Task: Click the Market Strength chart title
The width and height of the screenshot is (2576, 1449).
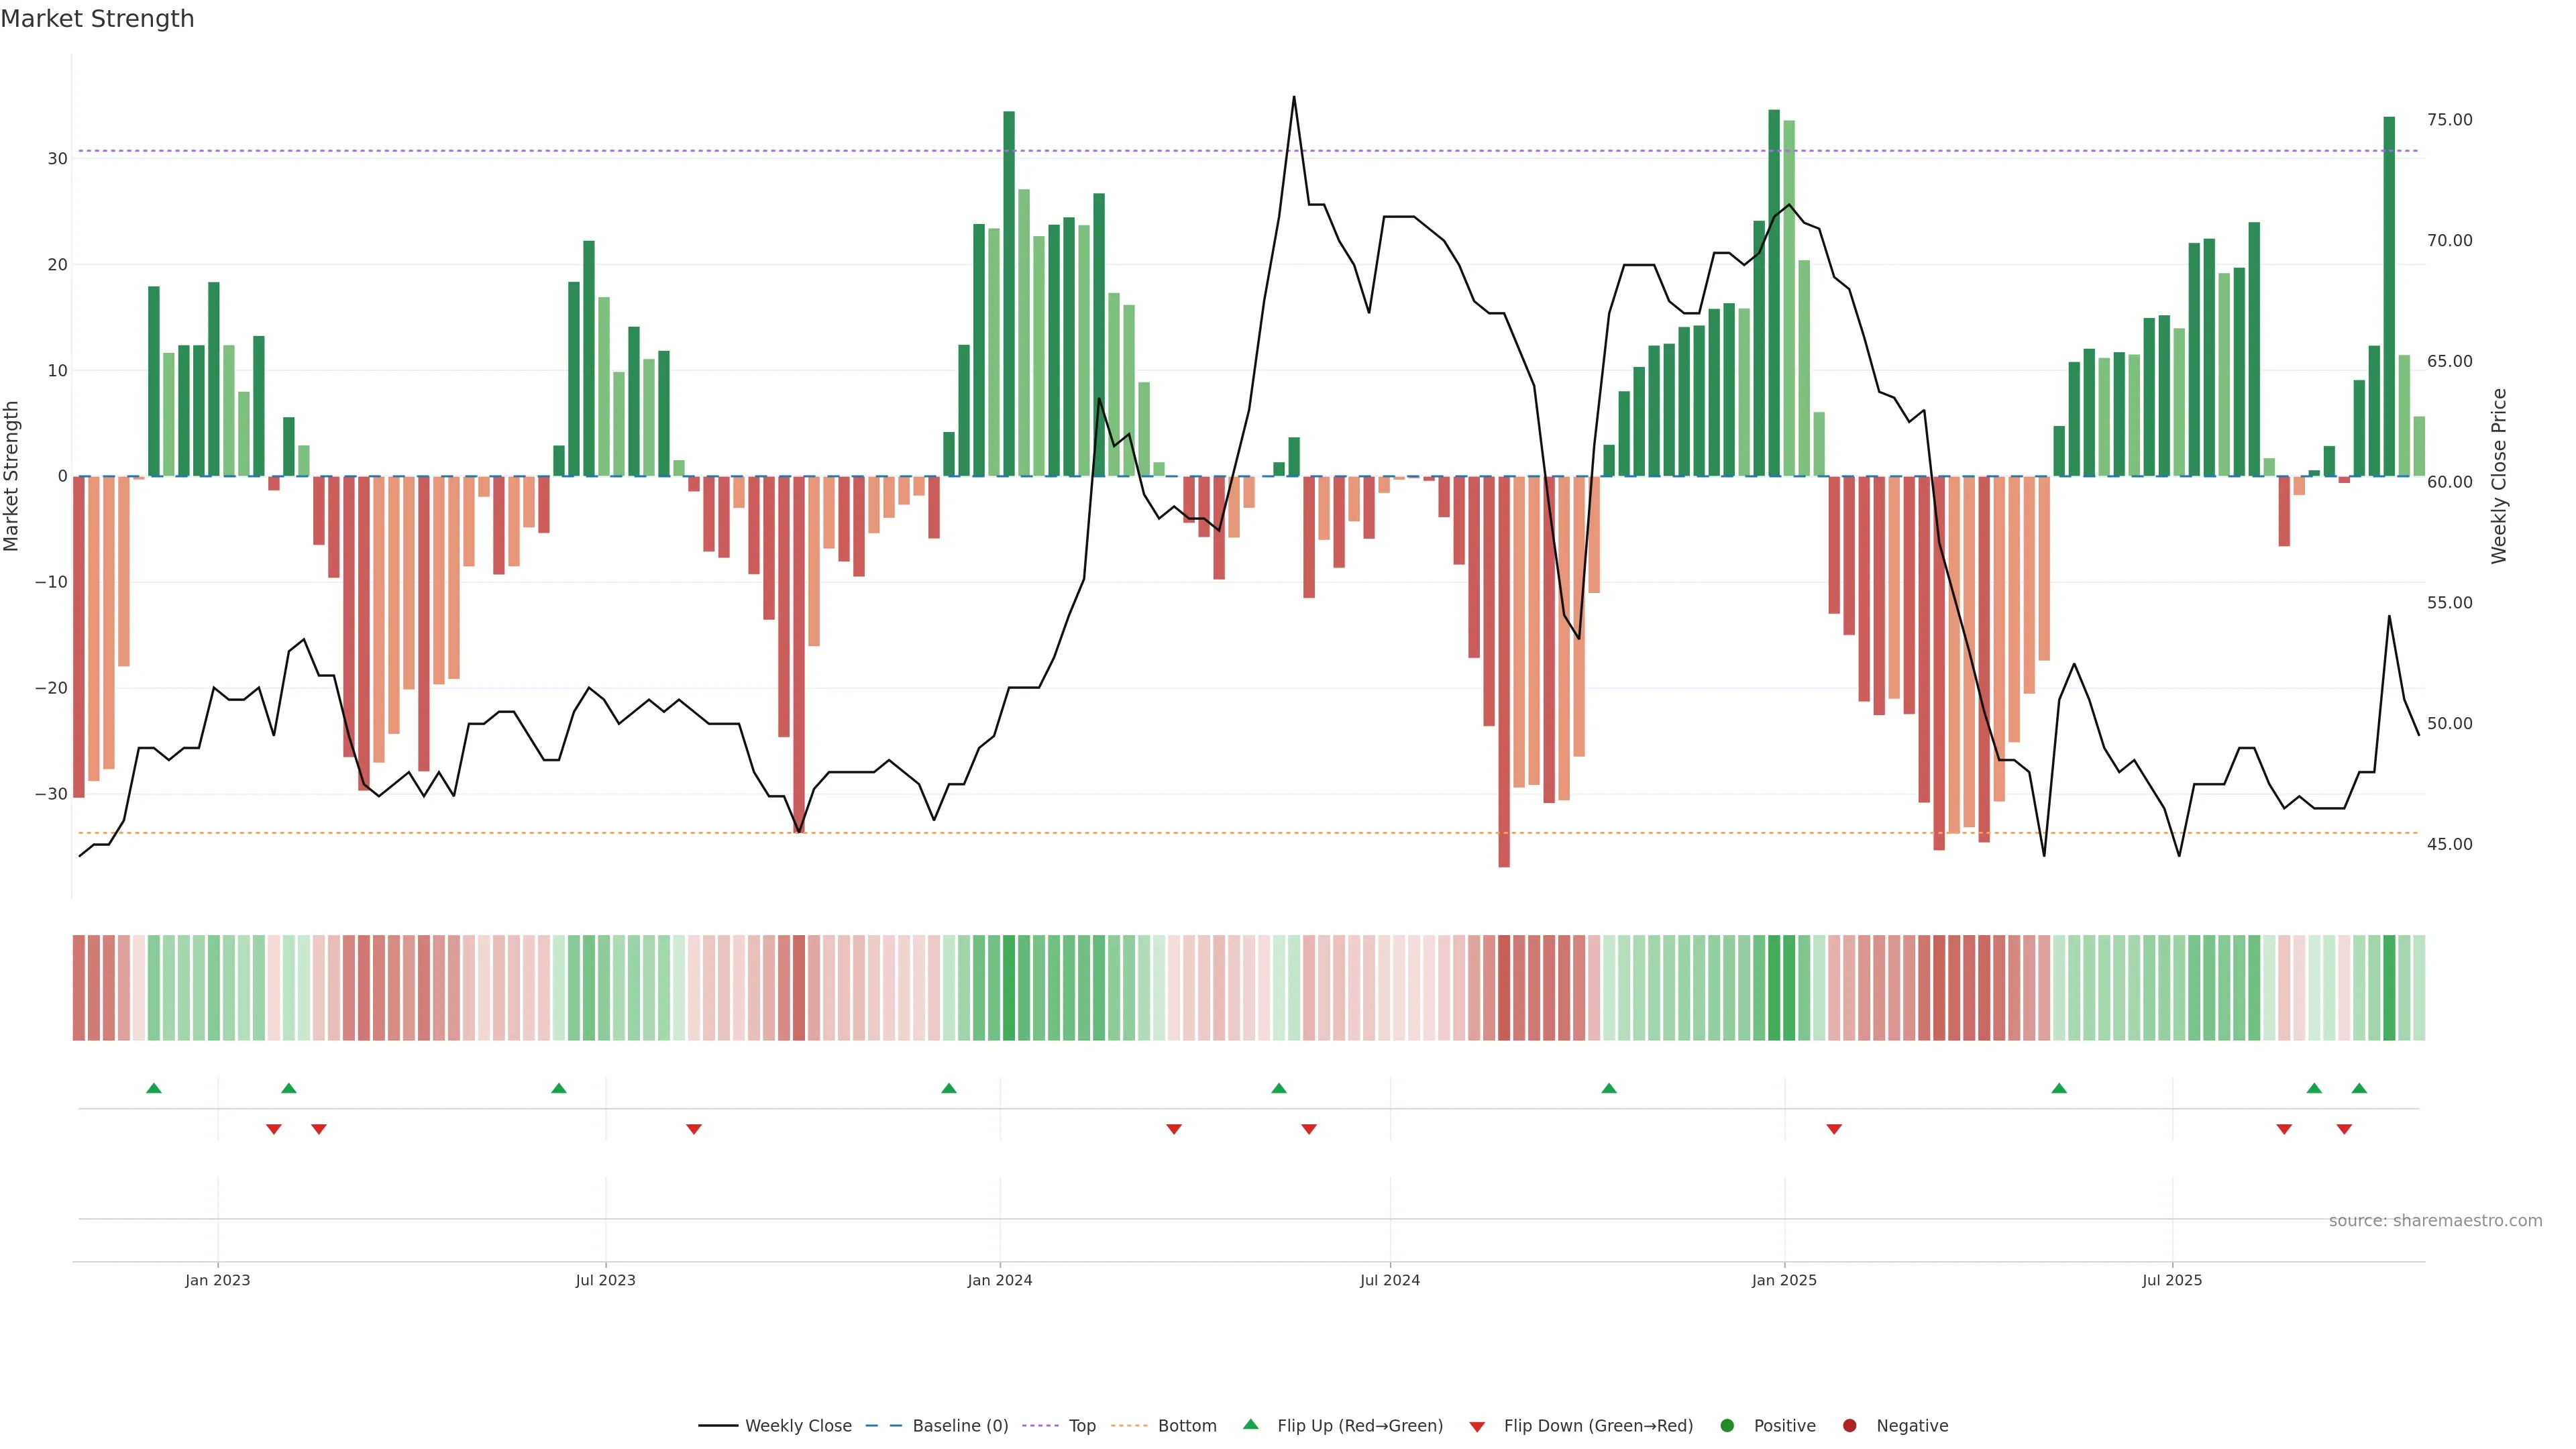Action: 97,19
